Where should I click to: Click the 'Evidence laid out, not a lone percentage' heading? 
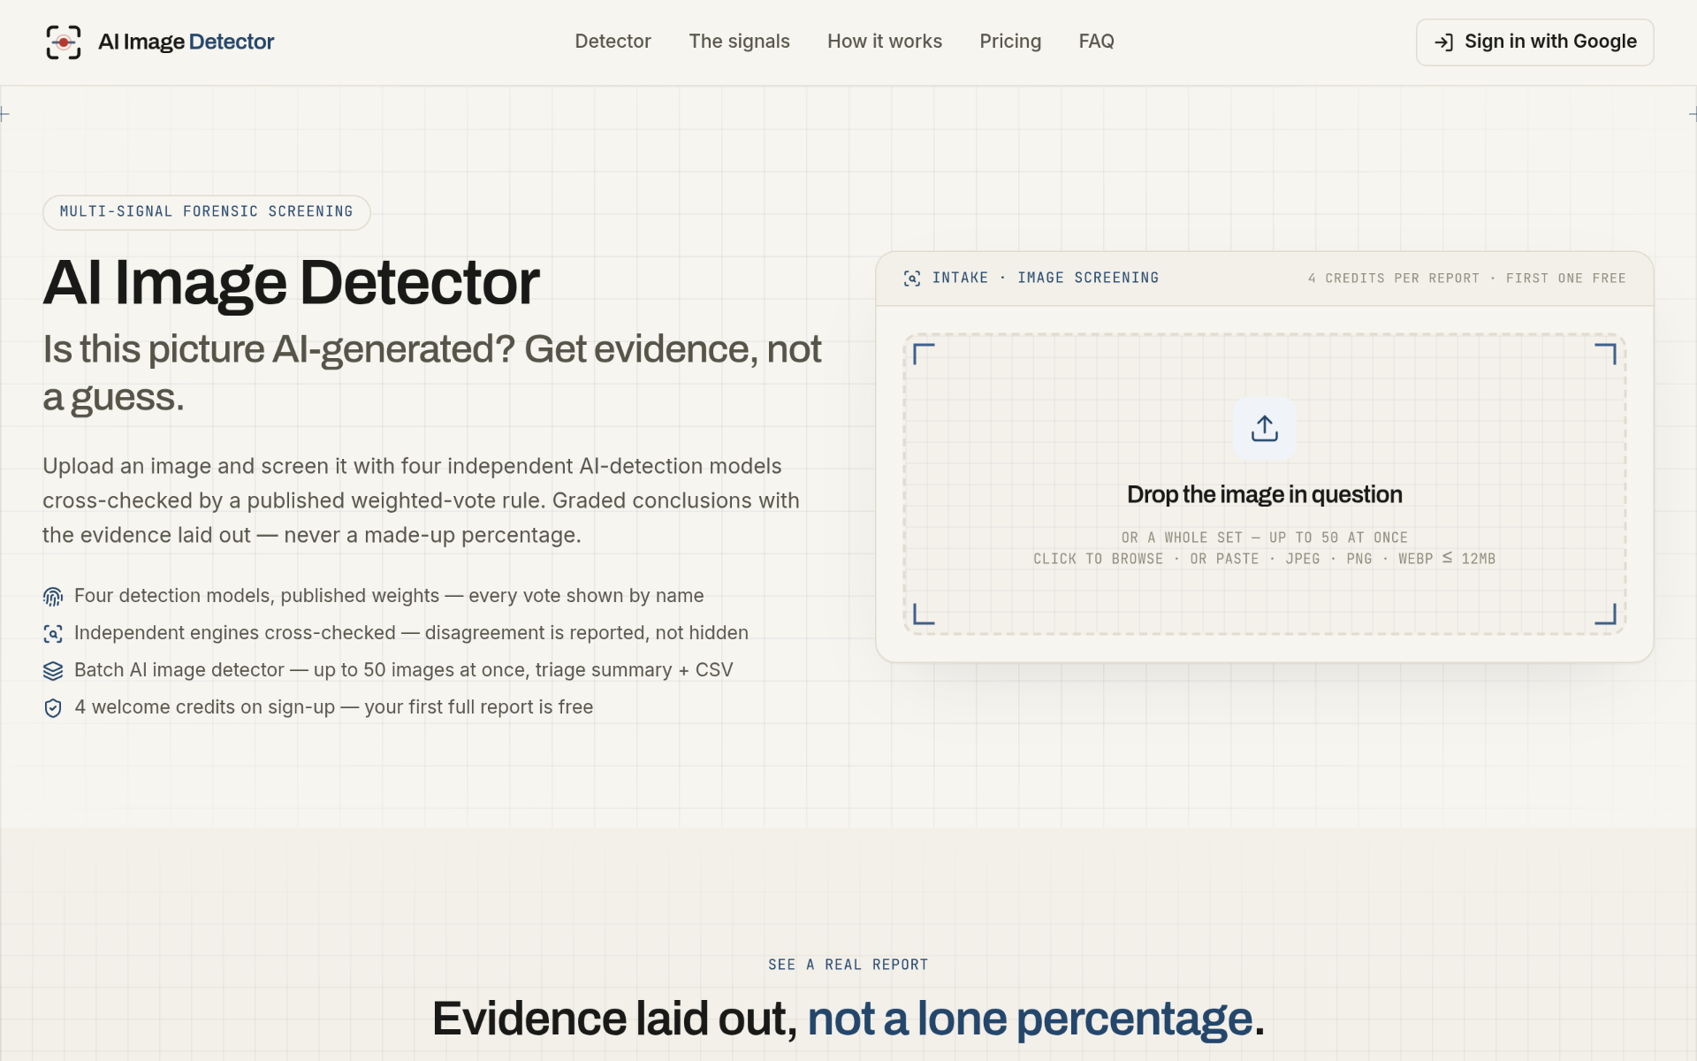click(x=848, y=1019)
